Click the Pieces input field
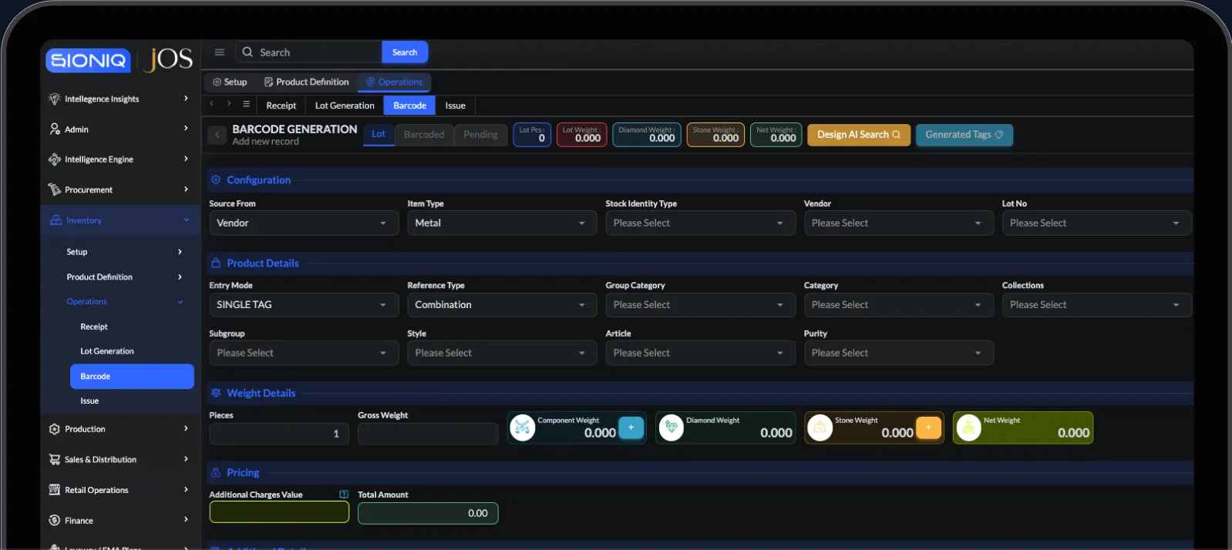The height and width of the screenshot is (550, 1232). point(279,434)
